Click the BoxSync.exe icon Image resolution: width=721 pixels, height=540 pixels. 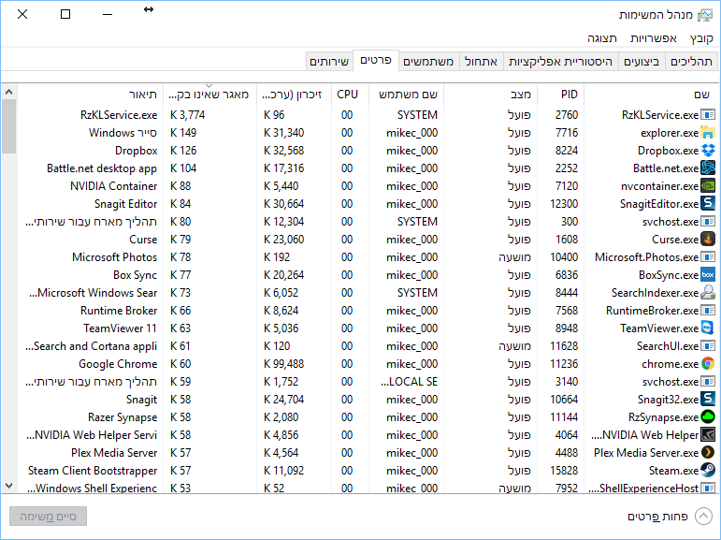[x=708, y=275]
